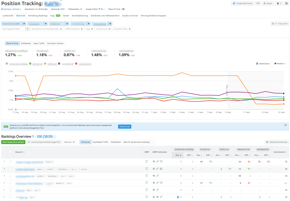
Task: Open Entdecken von Mitbewerbern tab
Action: click(105, 16)
